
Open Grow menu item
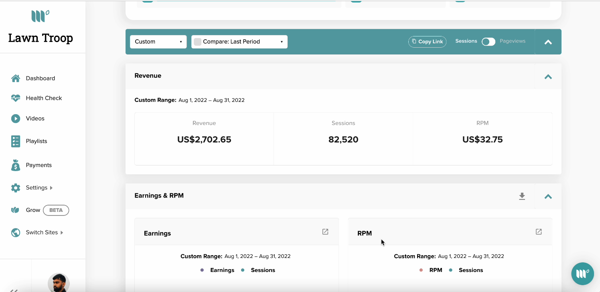click(x=33, y=210)
